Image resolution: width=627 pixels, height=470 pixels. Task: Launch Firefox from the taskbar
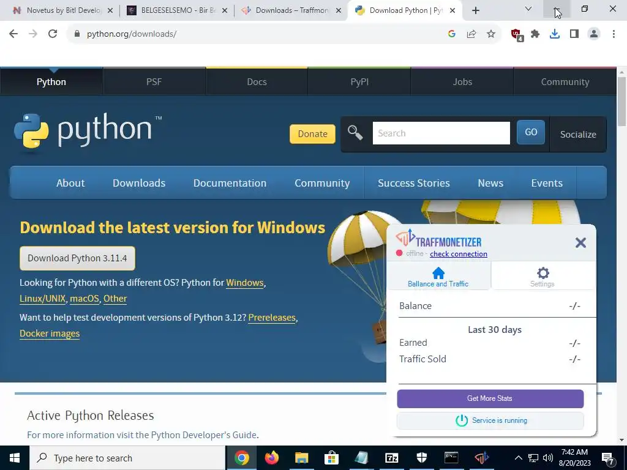271,458
